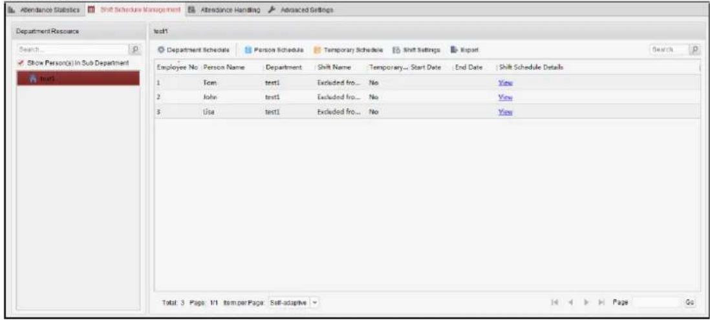This screenshot has height=320, width=710.
Task: Click the test1 department home icon
Action: pos(32,78)
